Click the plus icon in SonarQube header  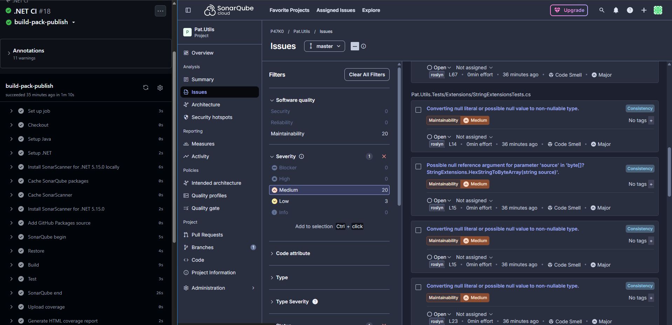[x=644, y=10]
